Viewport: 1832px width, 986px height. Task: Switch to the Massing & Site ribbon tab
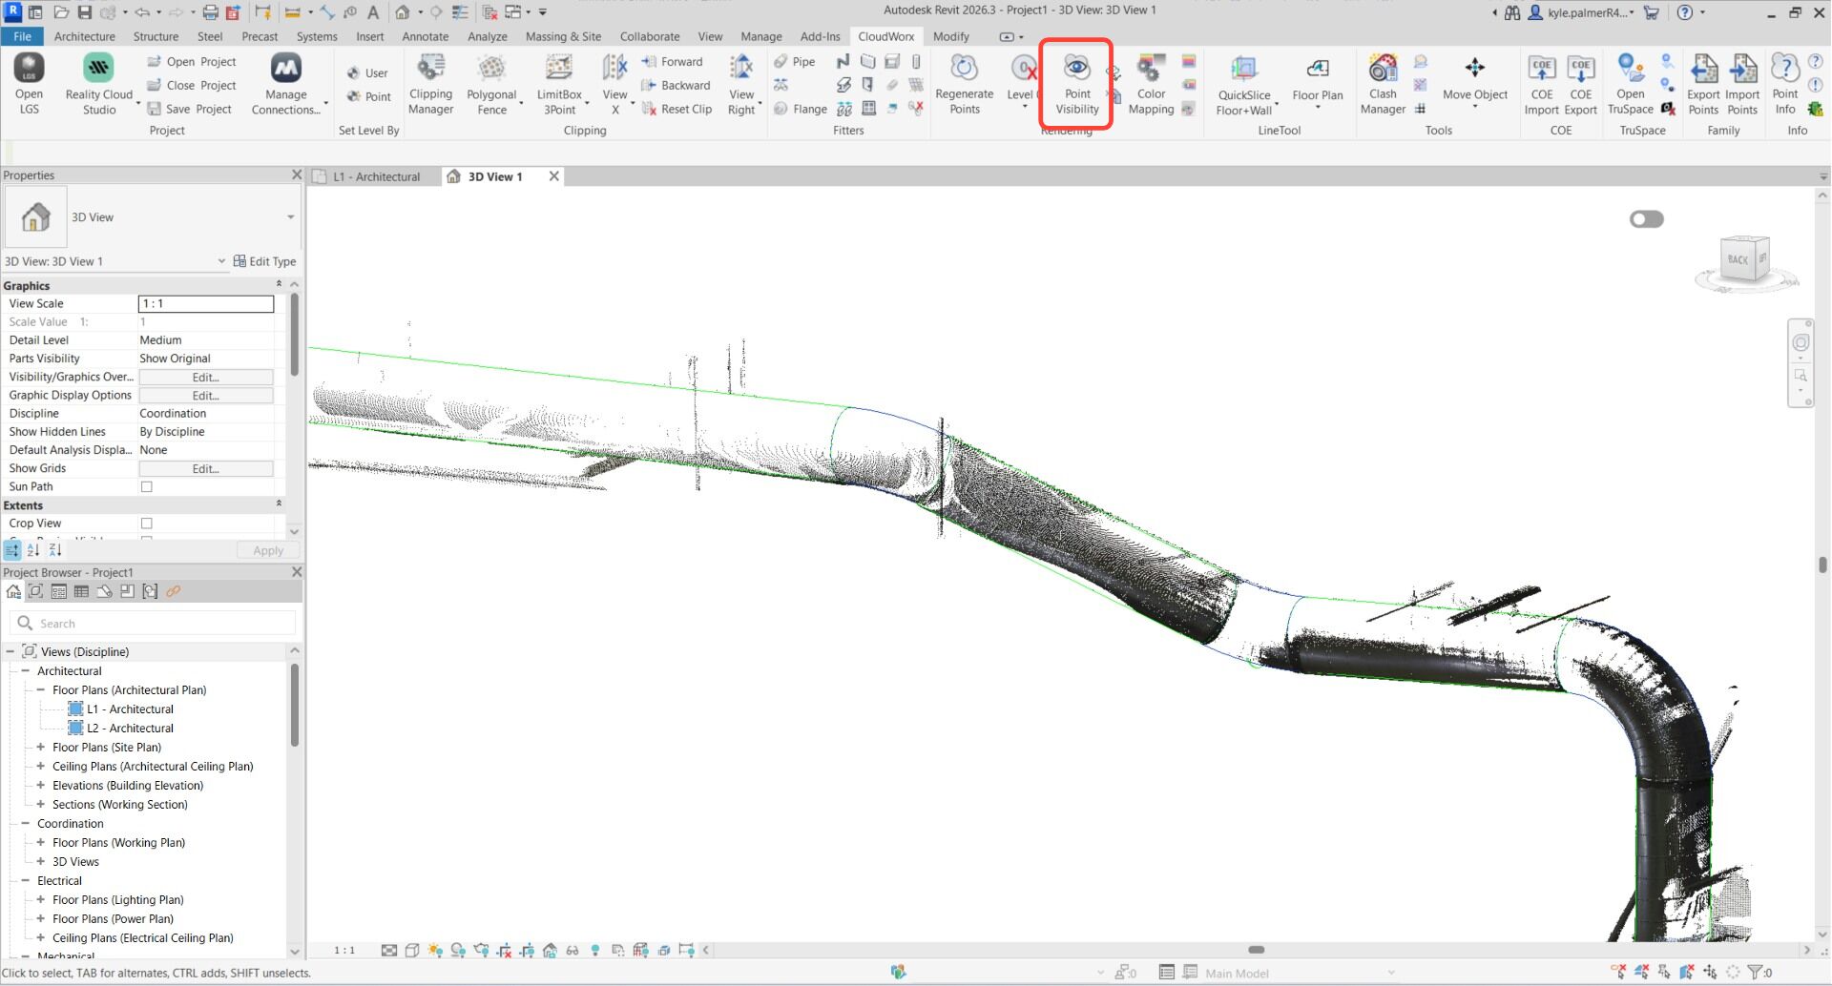[x=563, y=36]
